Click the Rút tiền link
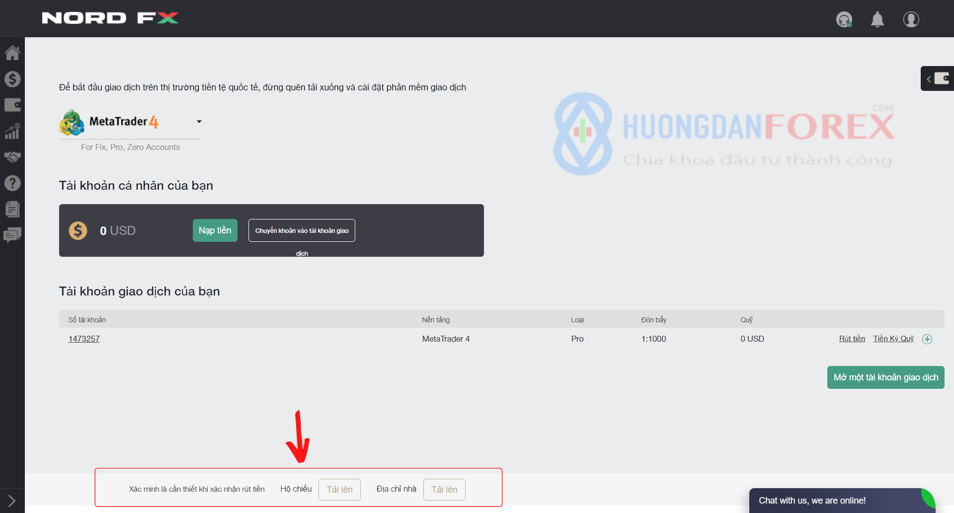This screenshot has width=954, height=513. (x=852, y=339)
